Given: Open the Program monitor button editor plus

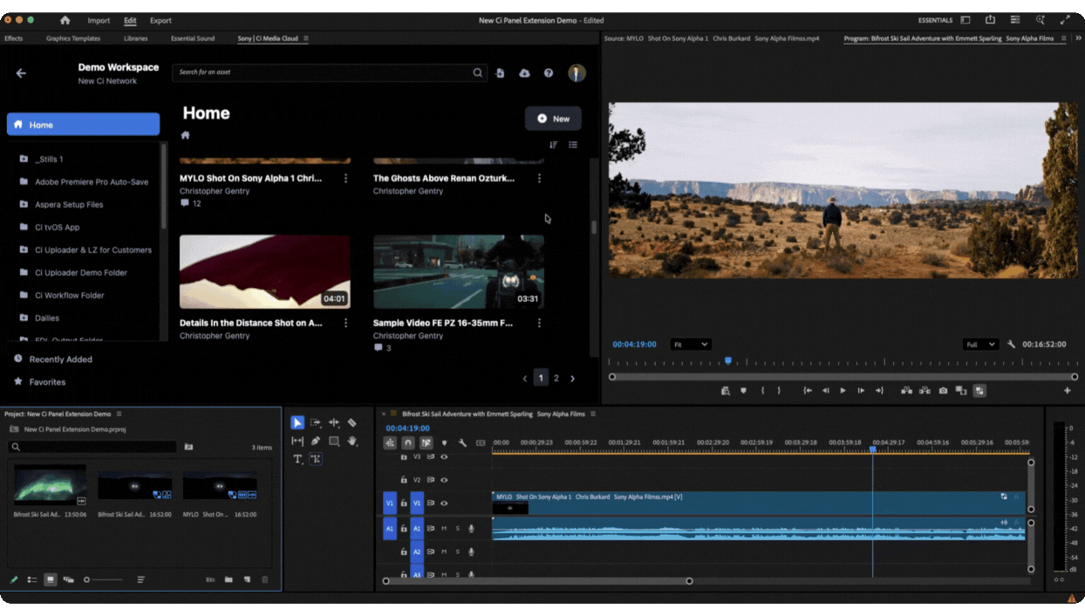Looking at the screenshot, I should click(x=1067, y=391).
